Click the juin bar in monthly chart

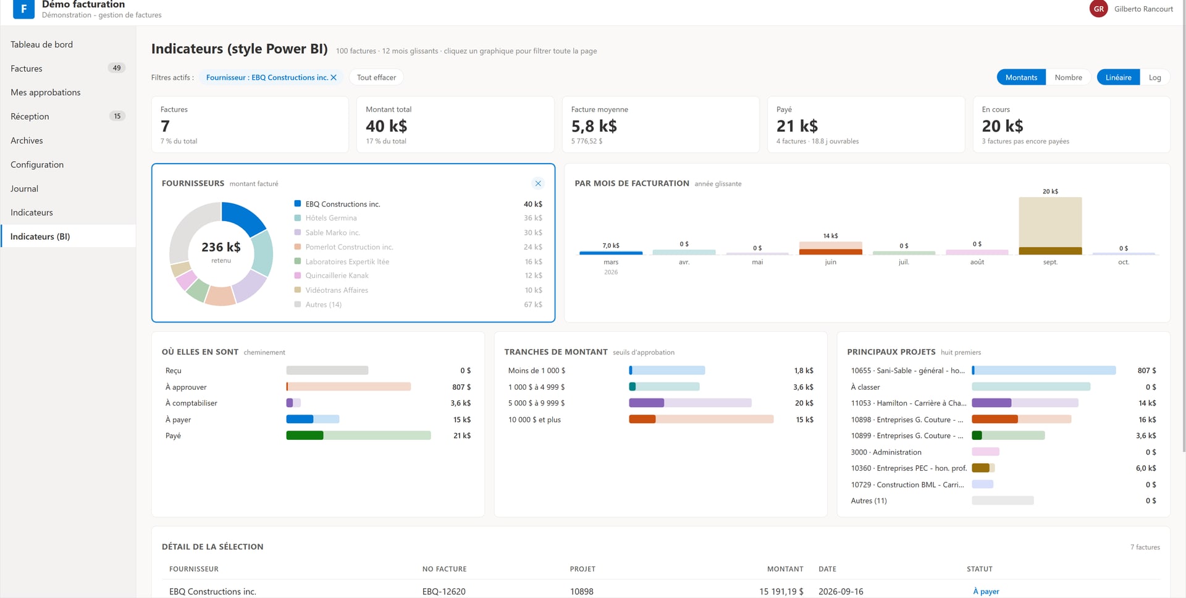(x=830, y=248)
